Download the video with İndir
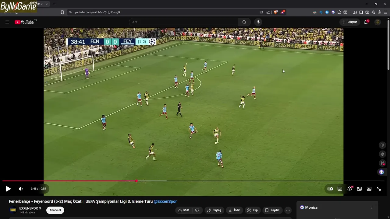 [x=234, y=210]
